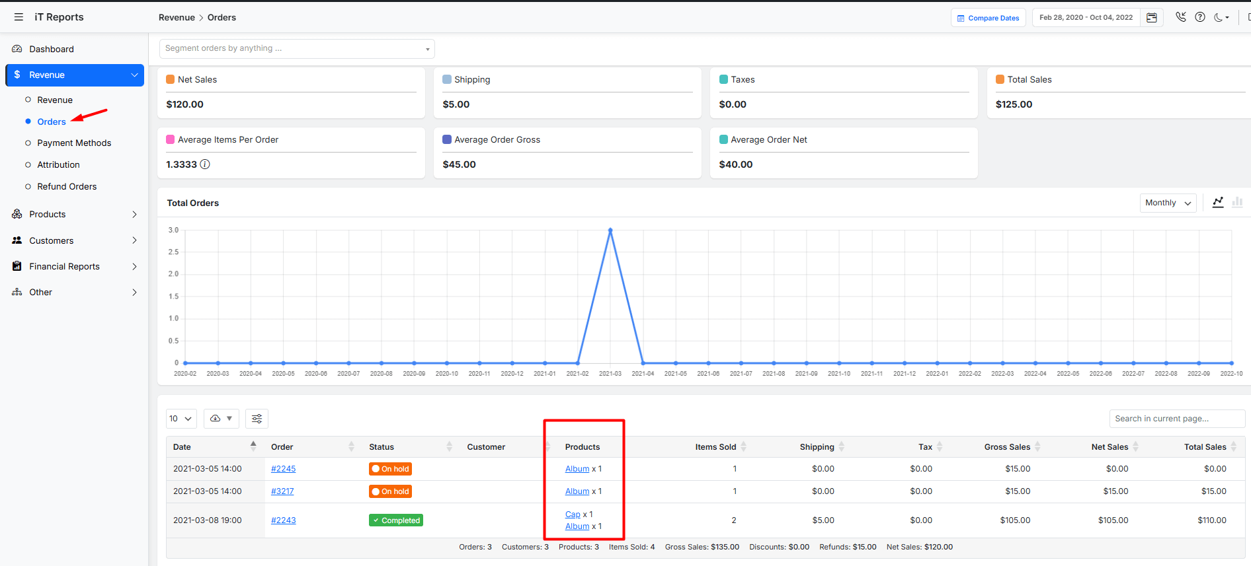Sort by Shipping column arrows
This screenshot has height=566, width=1251.
coord(842,446)
